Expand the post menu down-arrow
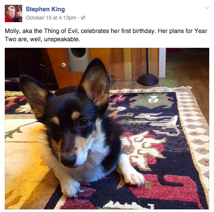The width and height of the screenshot is (214, 212). click(x=207, y=8)
